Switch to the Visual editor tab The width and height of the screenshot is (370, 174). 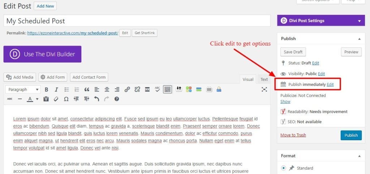click(x=248, y=79)
